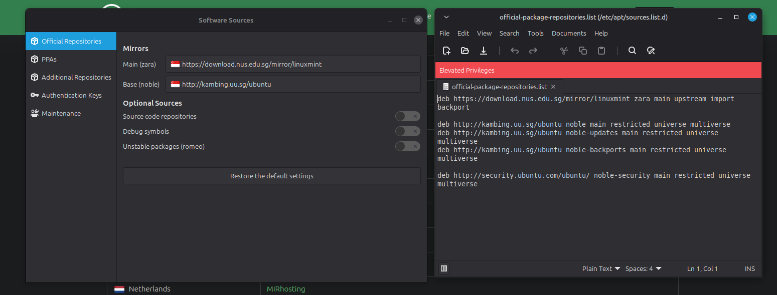Screen dimensions: 777x295
Task: Open Tools menu in text editor
Action: pyautogui.click(x=535, y=33)
